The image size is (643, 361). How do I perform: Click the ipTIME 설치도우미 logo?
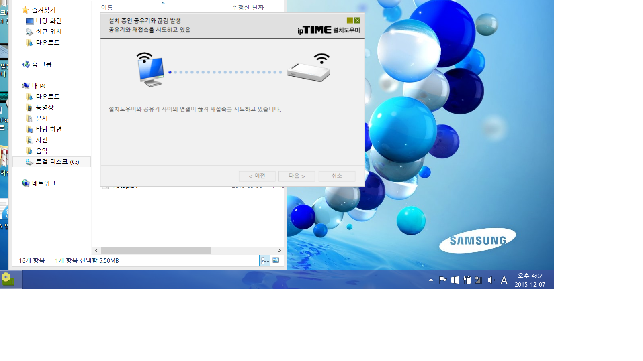(x=329, y=30)
